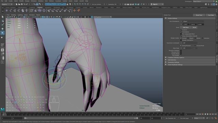Click Create IK Handle shelf icon
218x123 pixels.
[14, 11]
